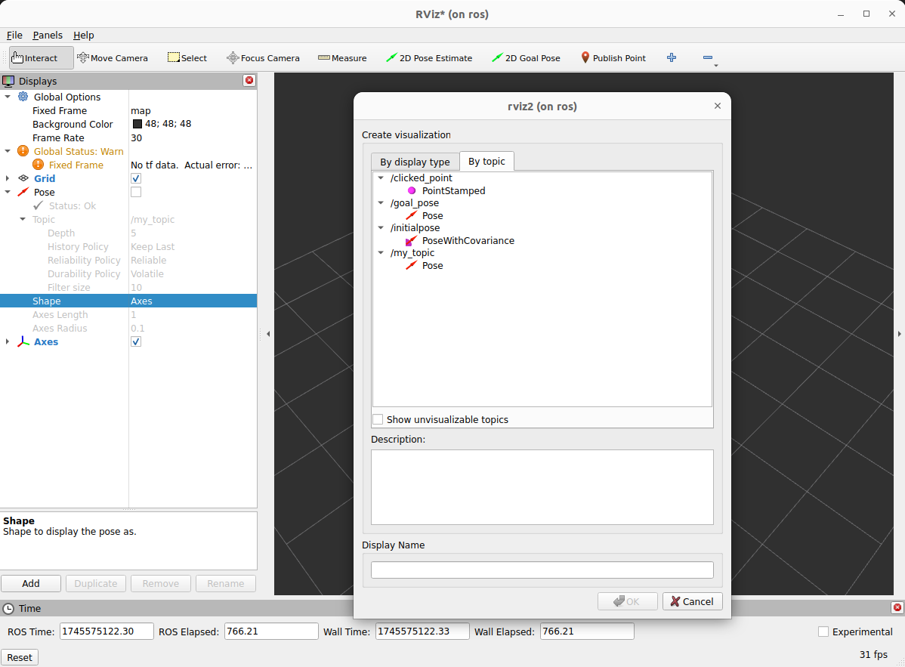The image size is (905, 667).
Task: Expand the Grid display node
Action: [x=8, y=178]
